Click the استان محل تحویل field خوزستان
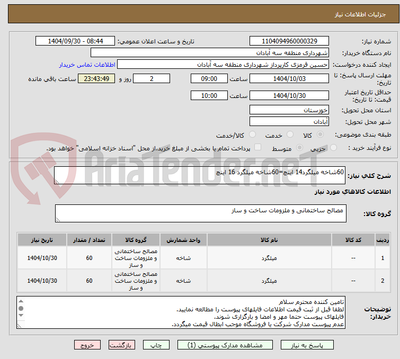 (289, 110)
